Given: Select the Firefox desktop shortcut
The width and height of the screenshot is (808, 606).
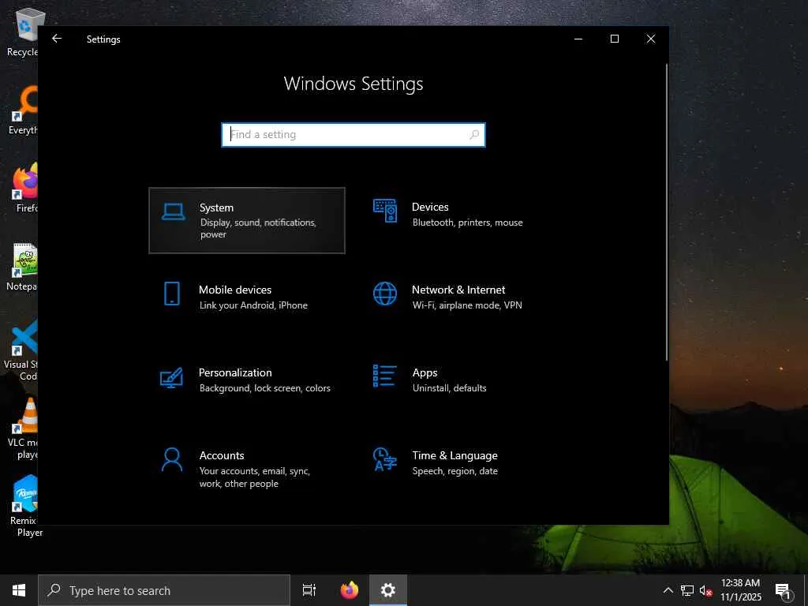Looking at the screenshot, I should pos(24,188).
